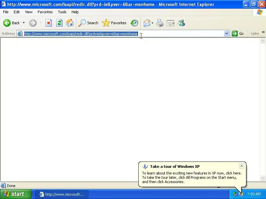Click the IE icon in title bar
Image resolution: width=266 pixels, height=199 pixels.
[x=3, y=4]
